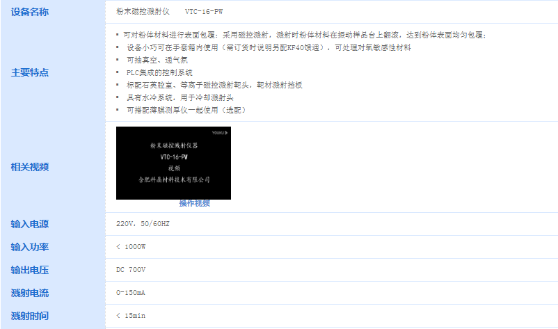Click the < 1000W power value
The height and width of the screenshot is (329, 558).
pyautogui.click(x=131, y=246)
